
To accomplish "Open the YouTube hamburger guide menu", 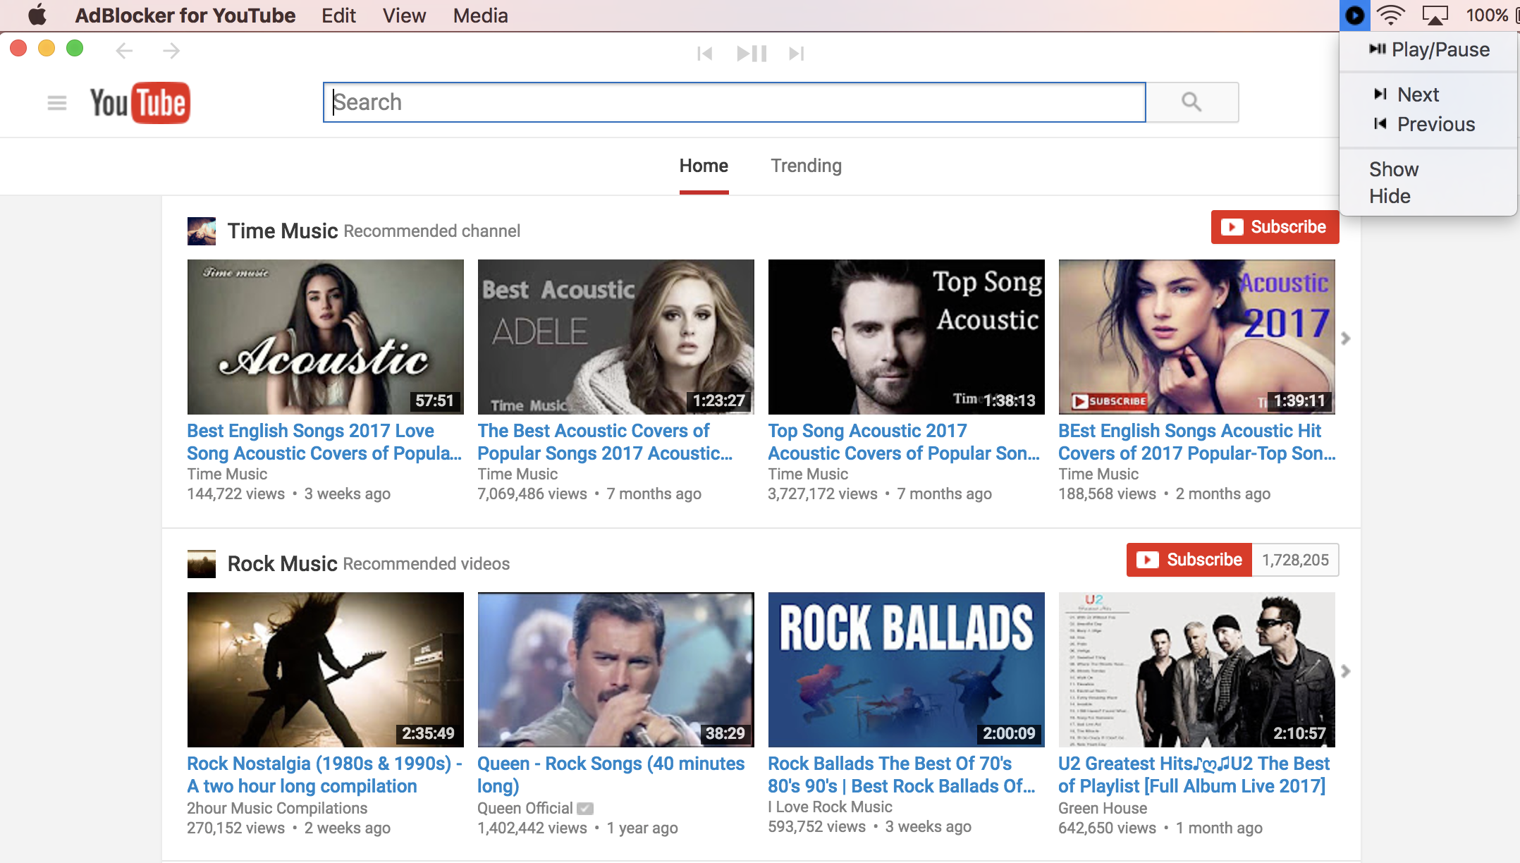I will [x=57, y=103].
